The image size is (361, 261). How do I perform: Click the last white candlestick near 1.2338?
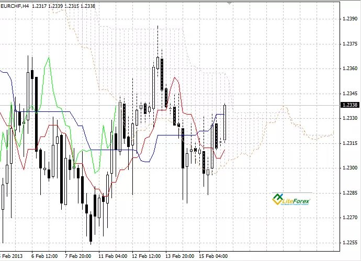(224, 122)
